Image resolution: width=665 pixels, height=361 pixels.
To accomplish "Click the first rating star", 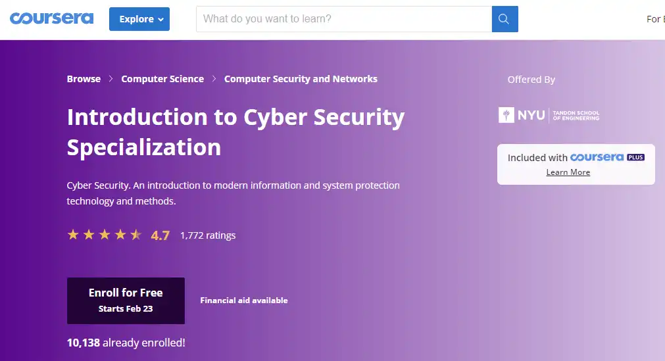I will tap(73, 235).
